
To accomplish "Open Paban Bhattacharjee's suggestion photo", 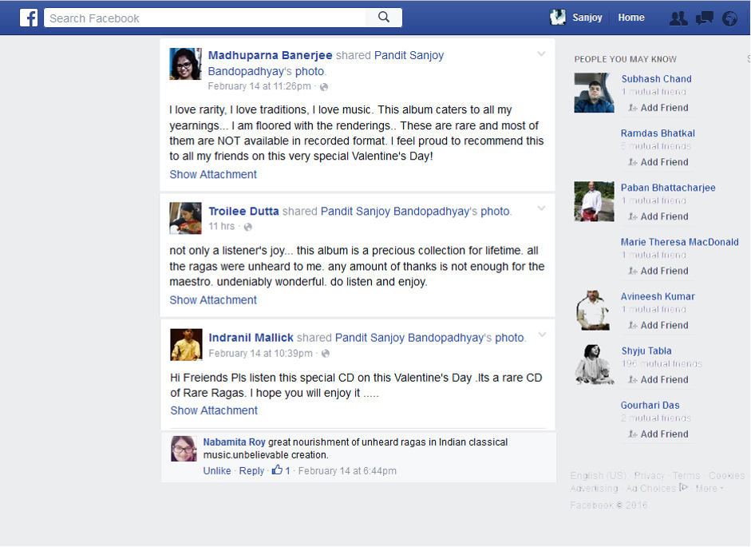I will (594, 201).
